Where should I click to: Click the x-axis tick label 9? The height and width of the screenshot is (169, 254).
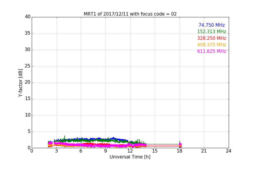click(106, 151)
